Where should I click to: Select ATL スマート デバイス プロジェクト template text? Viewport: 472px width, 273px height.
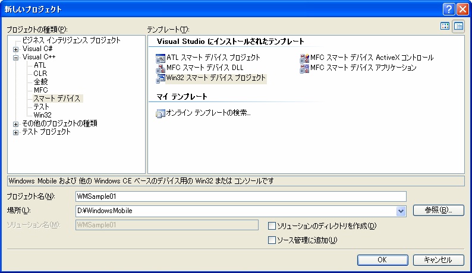pyautogui.click(x=213, y=58)
